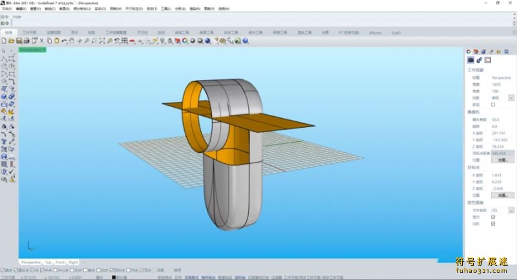The image size is (517, 280).
Task: Select the Boolean union tool in left sidebar
Action: 12,96
